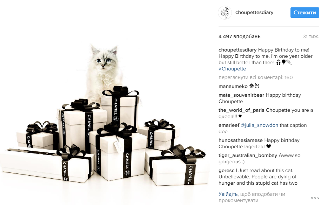
Task: Open hunosathesiamese commenter profile
Action: (240, 141)
